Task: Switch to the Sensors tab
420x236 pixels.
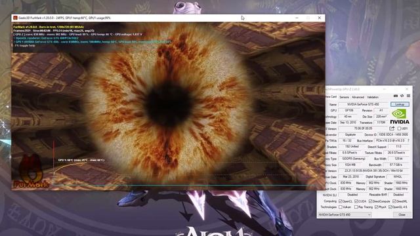Action: (x=344, y=97)
